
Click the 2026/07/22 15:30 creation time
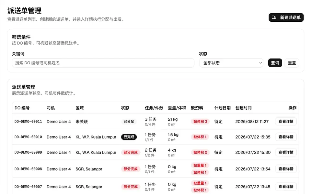[x=253, y=152]
